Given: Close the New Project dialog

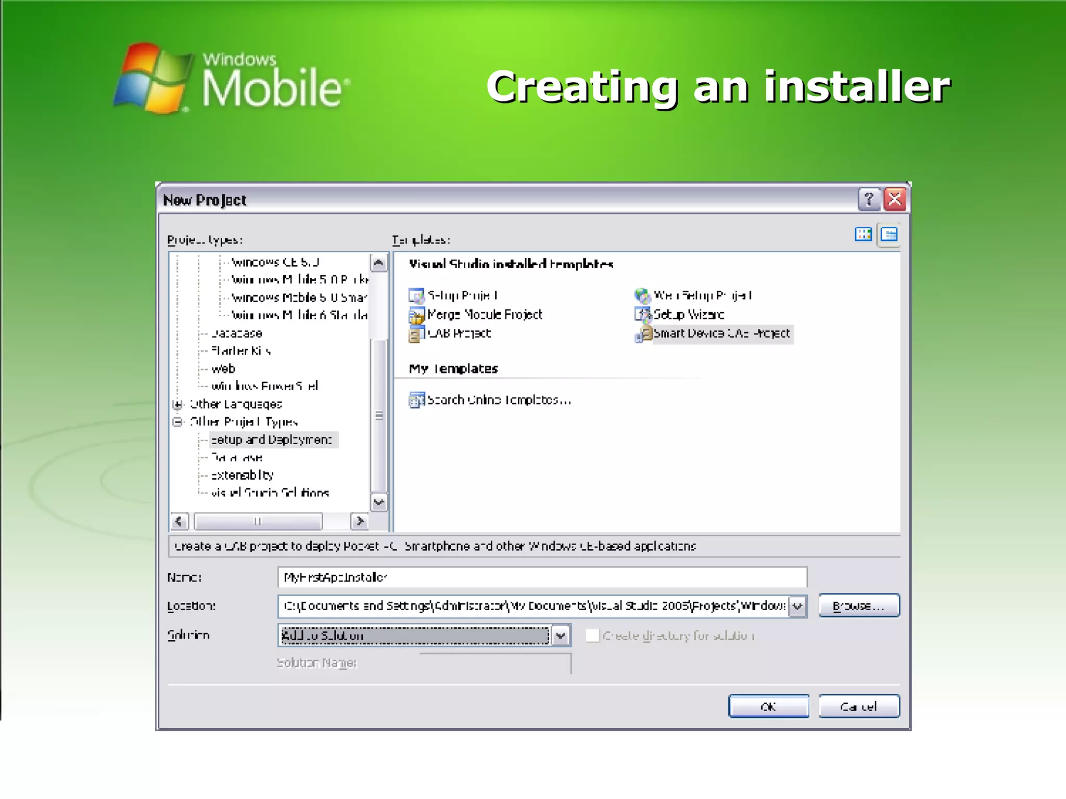Looking at the screenshot, I should coord(895,199).
